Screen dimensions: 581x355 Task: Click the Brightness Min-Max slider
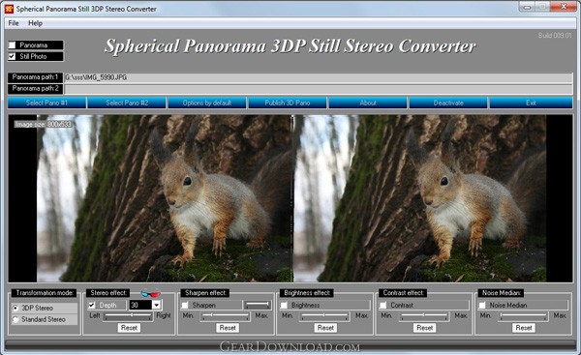click(325, 316)
